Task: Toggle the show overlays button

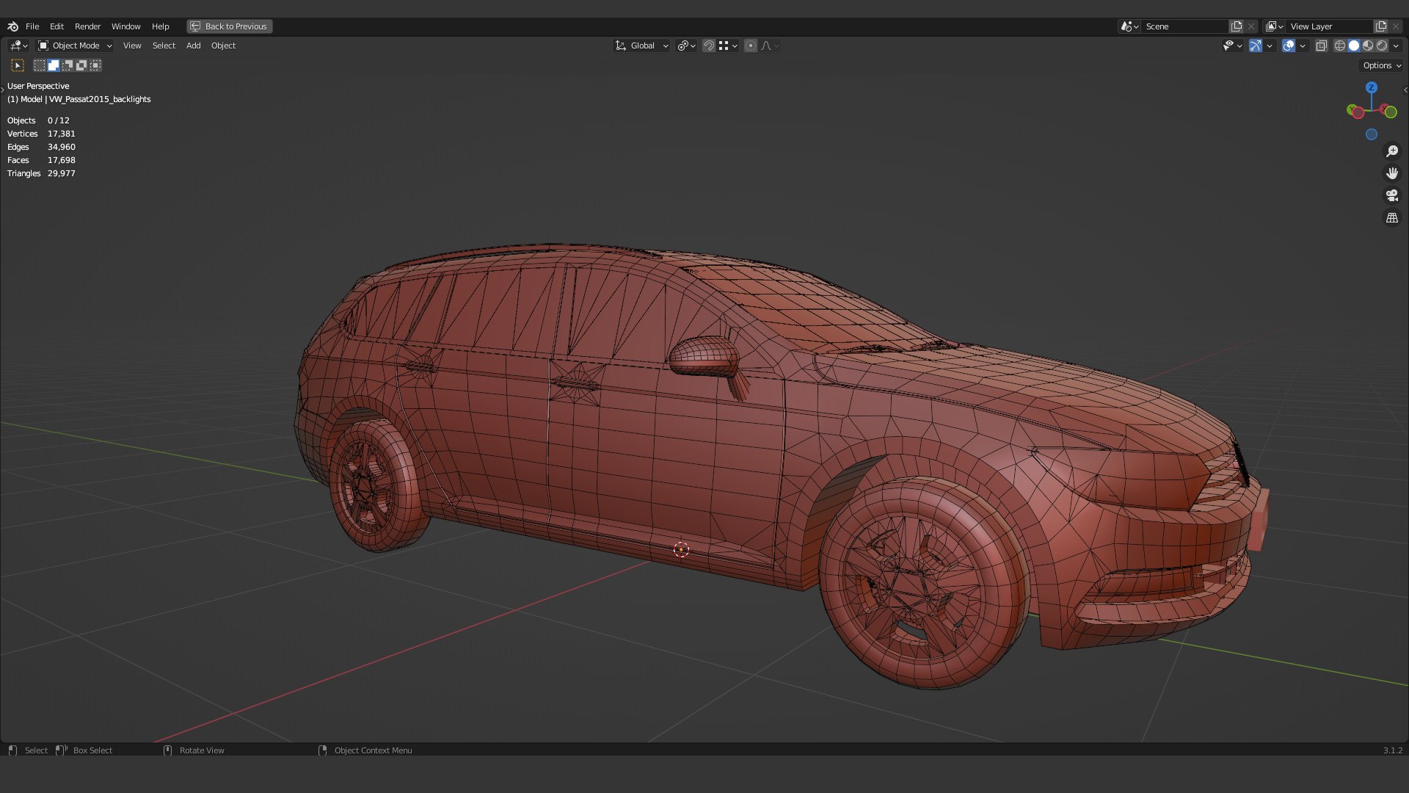Action: point(1289,46)
